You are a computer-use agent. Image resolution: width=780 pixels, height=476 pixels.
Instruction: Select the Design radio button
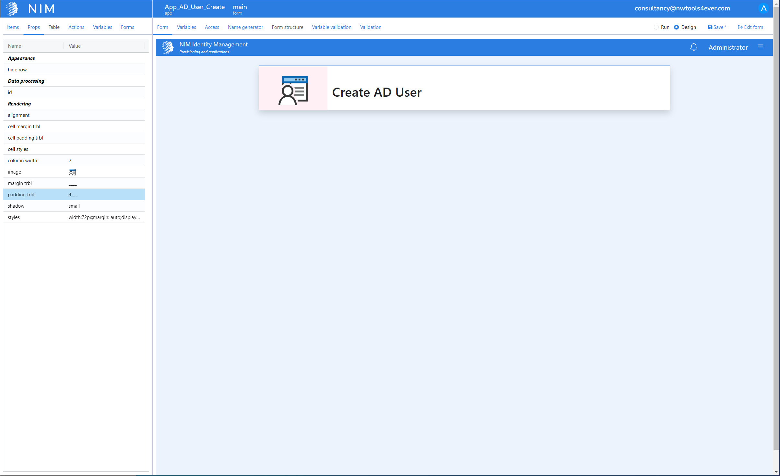pyautogui.click(x=676, y=27)
